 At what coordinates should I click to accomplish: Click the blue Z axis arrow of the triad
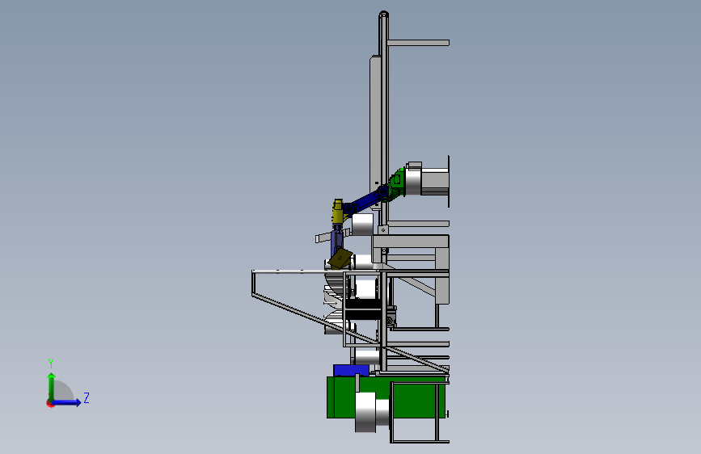tap(67, 402)
